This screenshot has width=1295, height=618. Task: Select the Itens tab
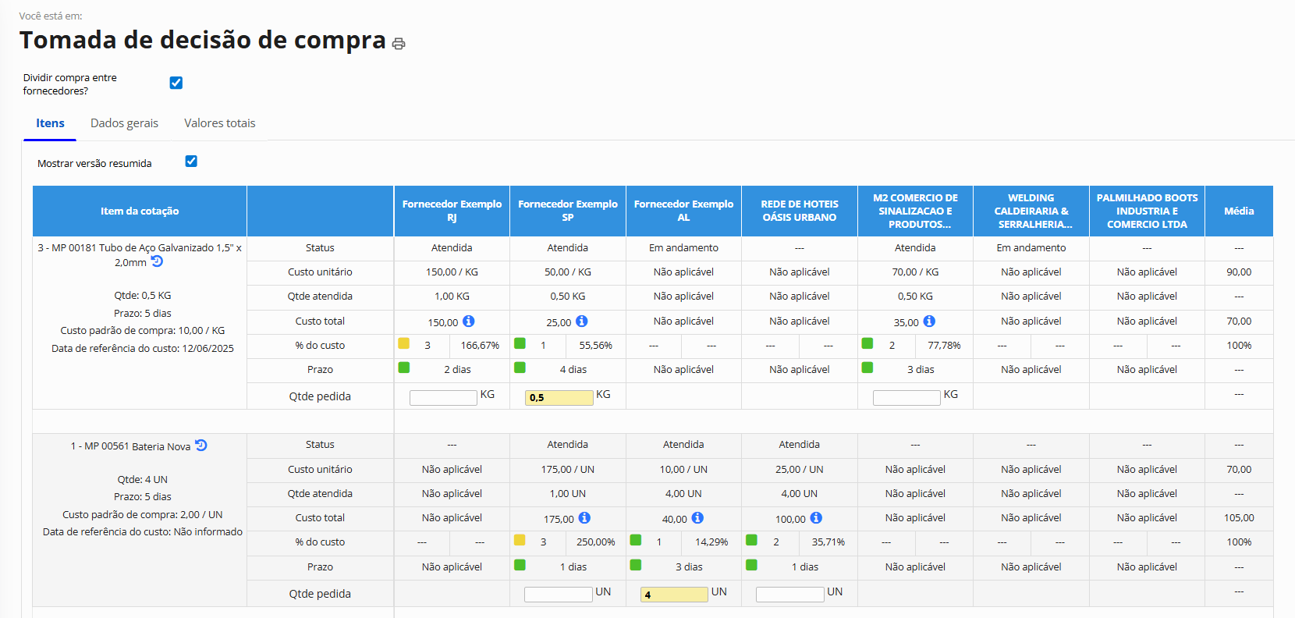(x=50, y=123)
